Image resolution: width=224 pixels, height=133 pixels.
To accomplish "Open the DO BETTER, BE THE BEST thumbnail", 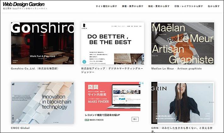I will pyautogui.click(x=113, y=43).
